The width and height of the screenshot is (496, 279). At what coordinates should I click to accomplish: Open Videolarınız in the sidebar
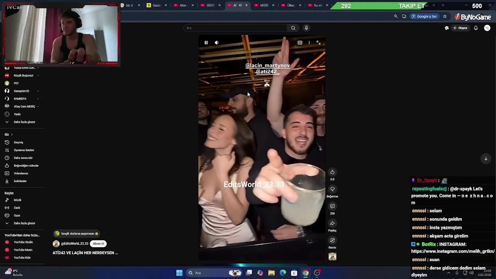tap(22, 173)
